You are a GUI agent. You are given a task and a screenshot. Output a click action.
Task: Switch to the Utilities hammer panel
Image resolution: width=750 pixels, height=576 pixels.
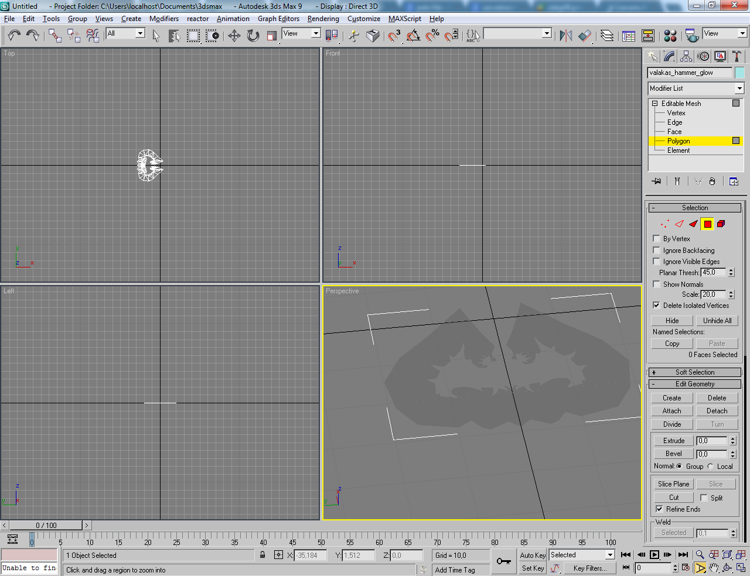[737, 56]
